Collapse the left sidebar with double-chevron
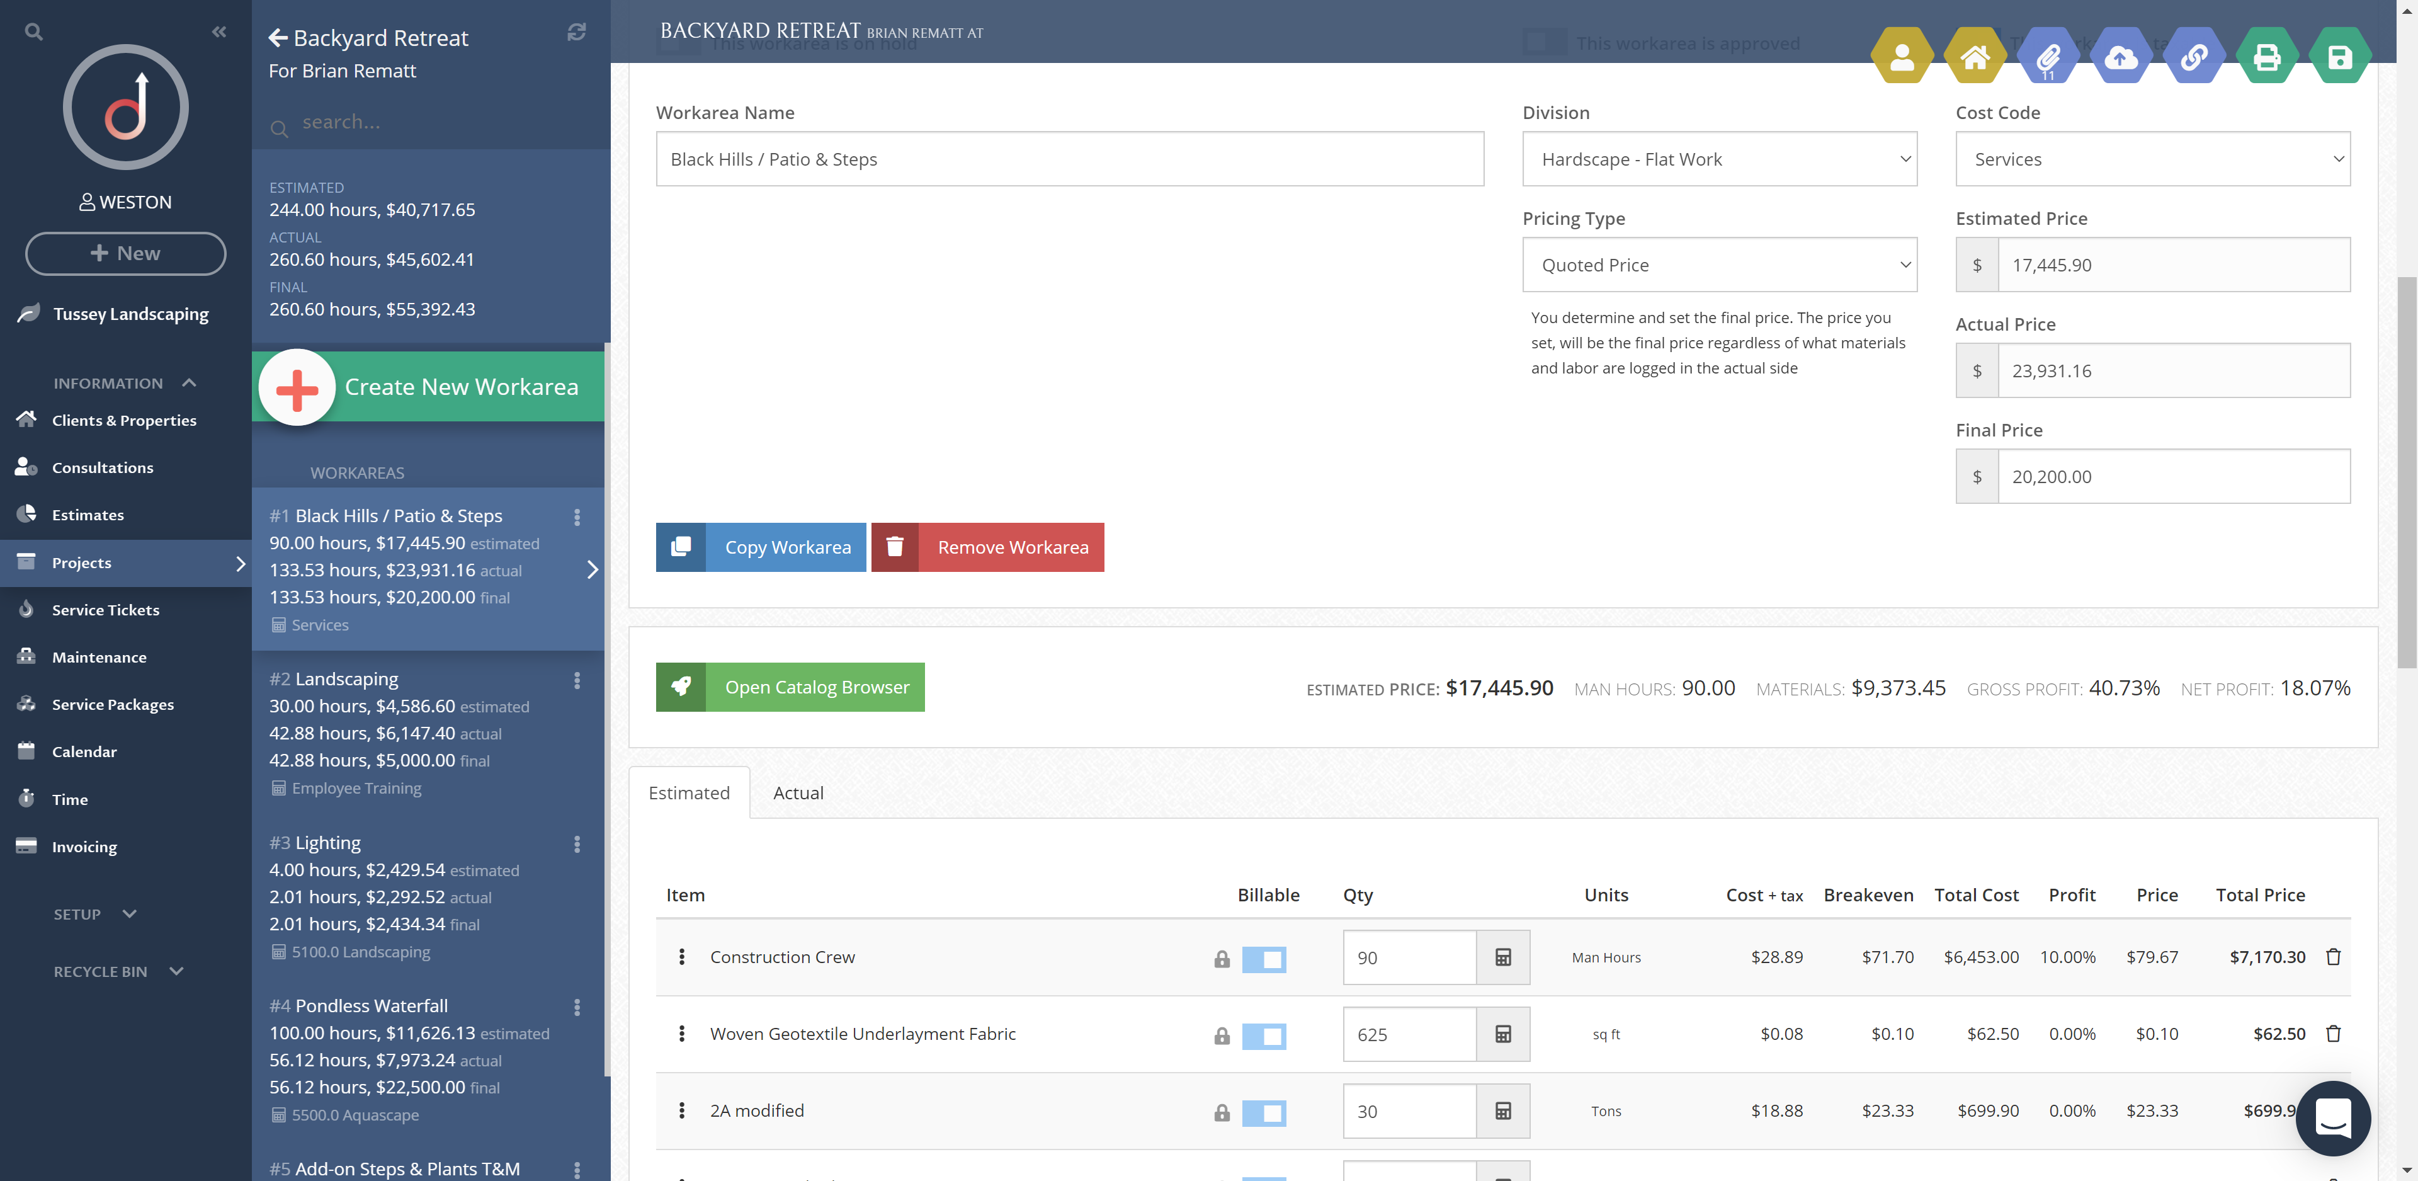Image resolution: width=2418 pixels, height=1181 pixels. pyautogui.click(x=219, y=32)
